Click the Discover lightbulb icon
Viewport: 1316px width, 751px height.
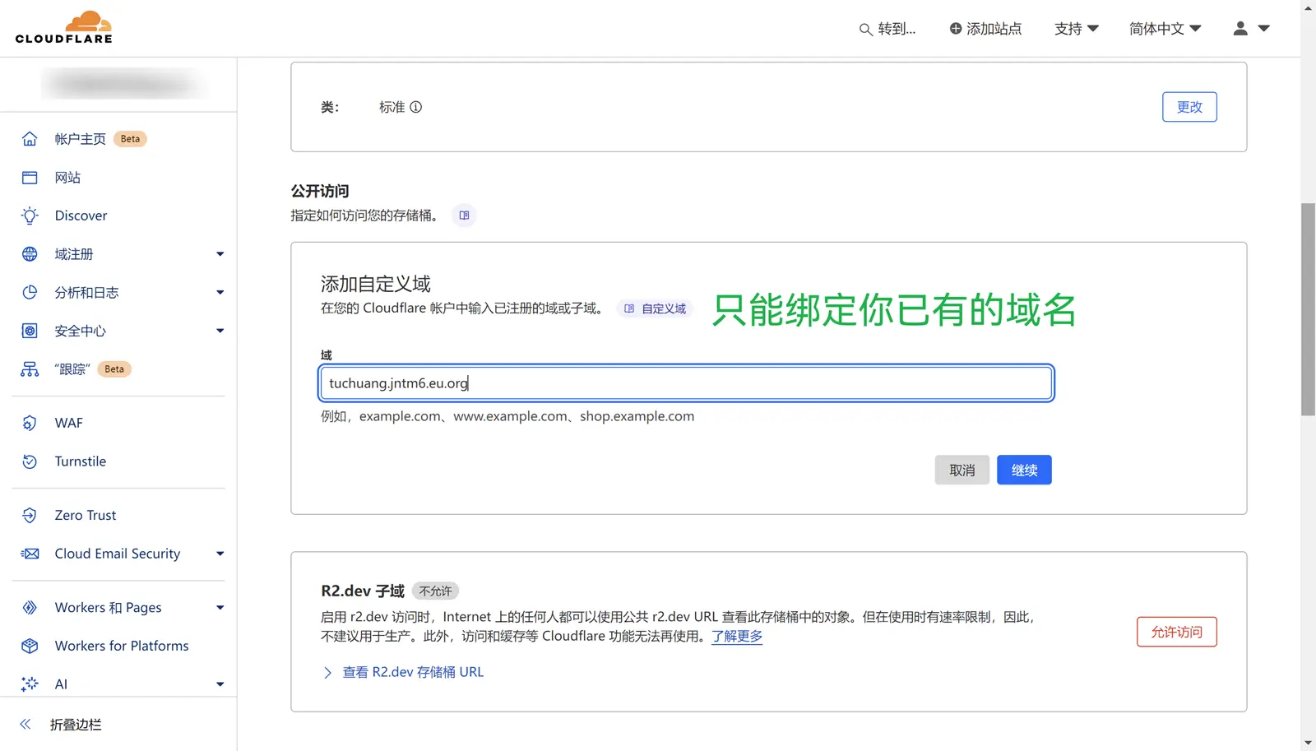tap(30, 216)
